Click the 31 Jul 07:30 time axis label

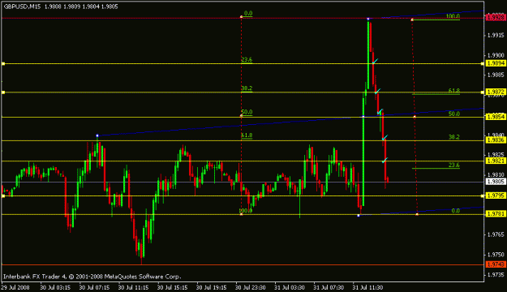[x=329, y=287]
